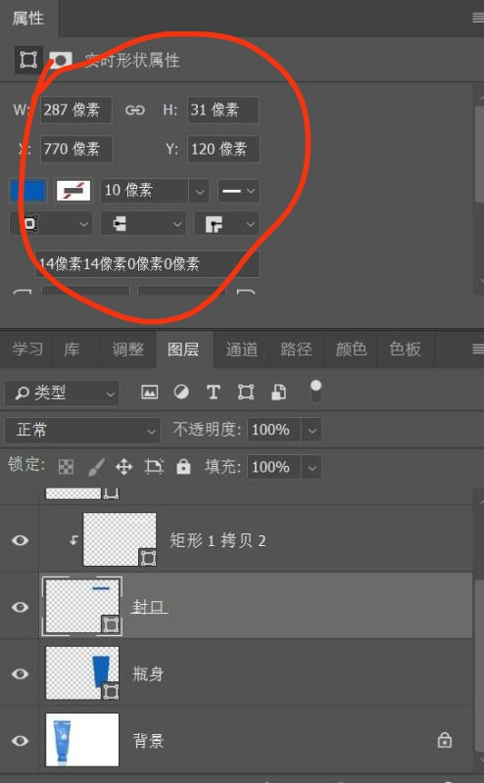Click the stroke width field 10 像素
The height and width of the screenshot is (783, 484).
coord(144,191)
